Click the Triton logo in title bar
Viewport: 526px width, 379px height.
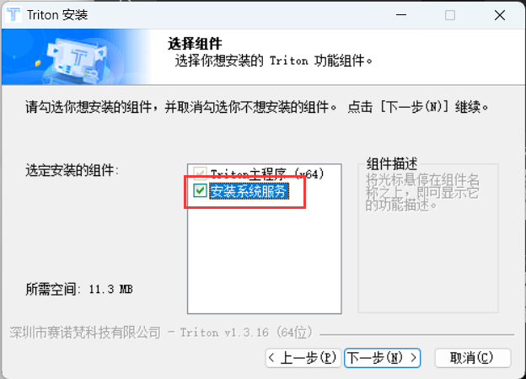13,15
